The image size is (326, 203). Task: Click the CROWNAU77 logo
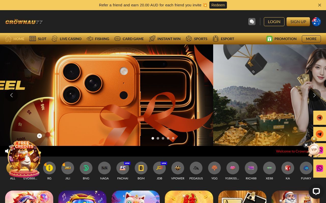(24, 22)
